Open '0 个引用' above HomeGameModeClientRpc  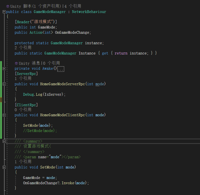[23, 110]
